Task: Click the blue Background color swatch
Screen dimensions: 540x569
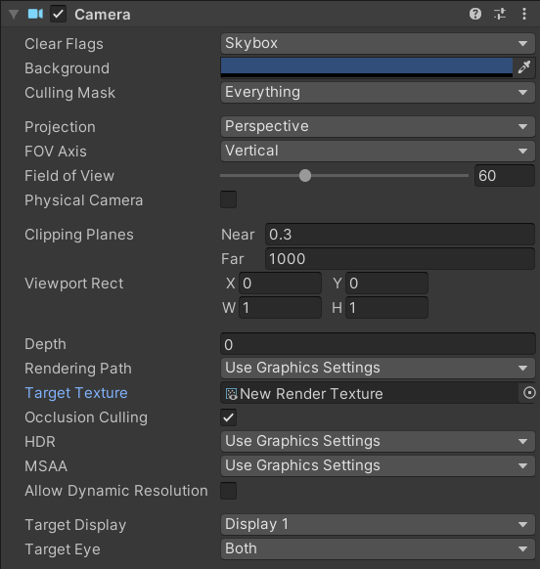Action: coord(367,67)
